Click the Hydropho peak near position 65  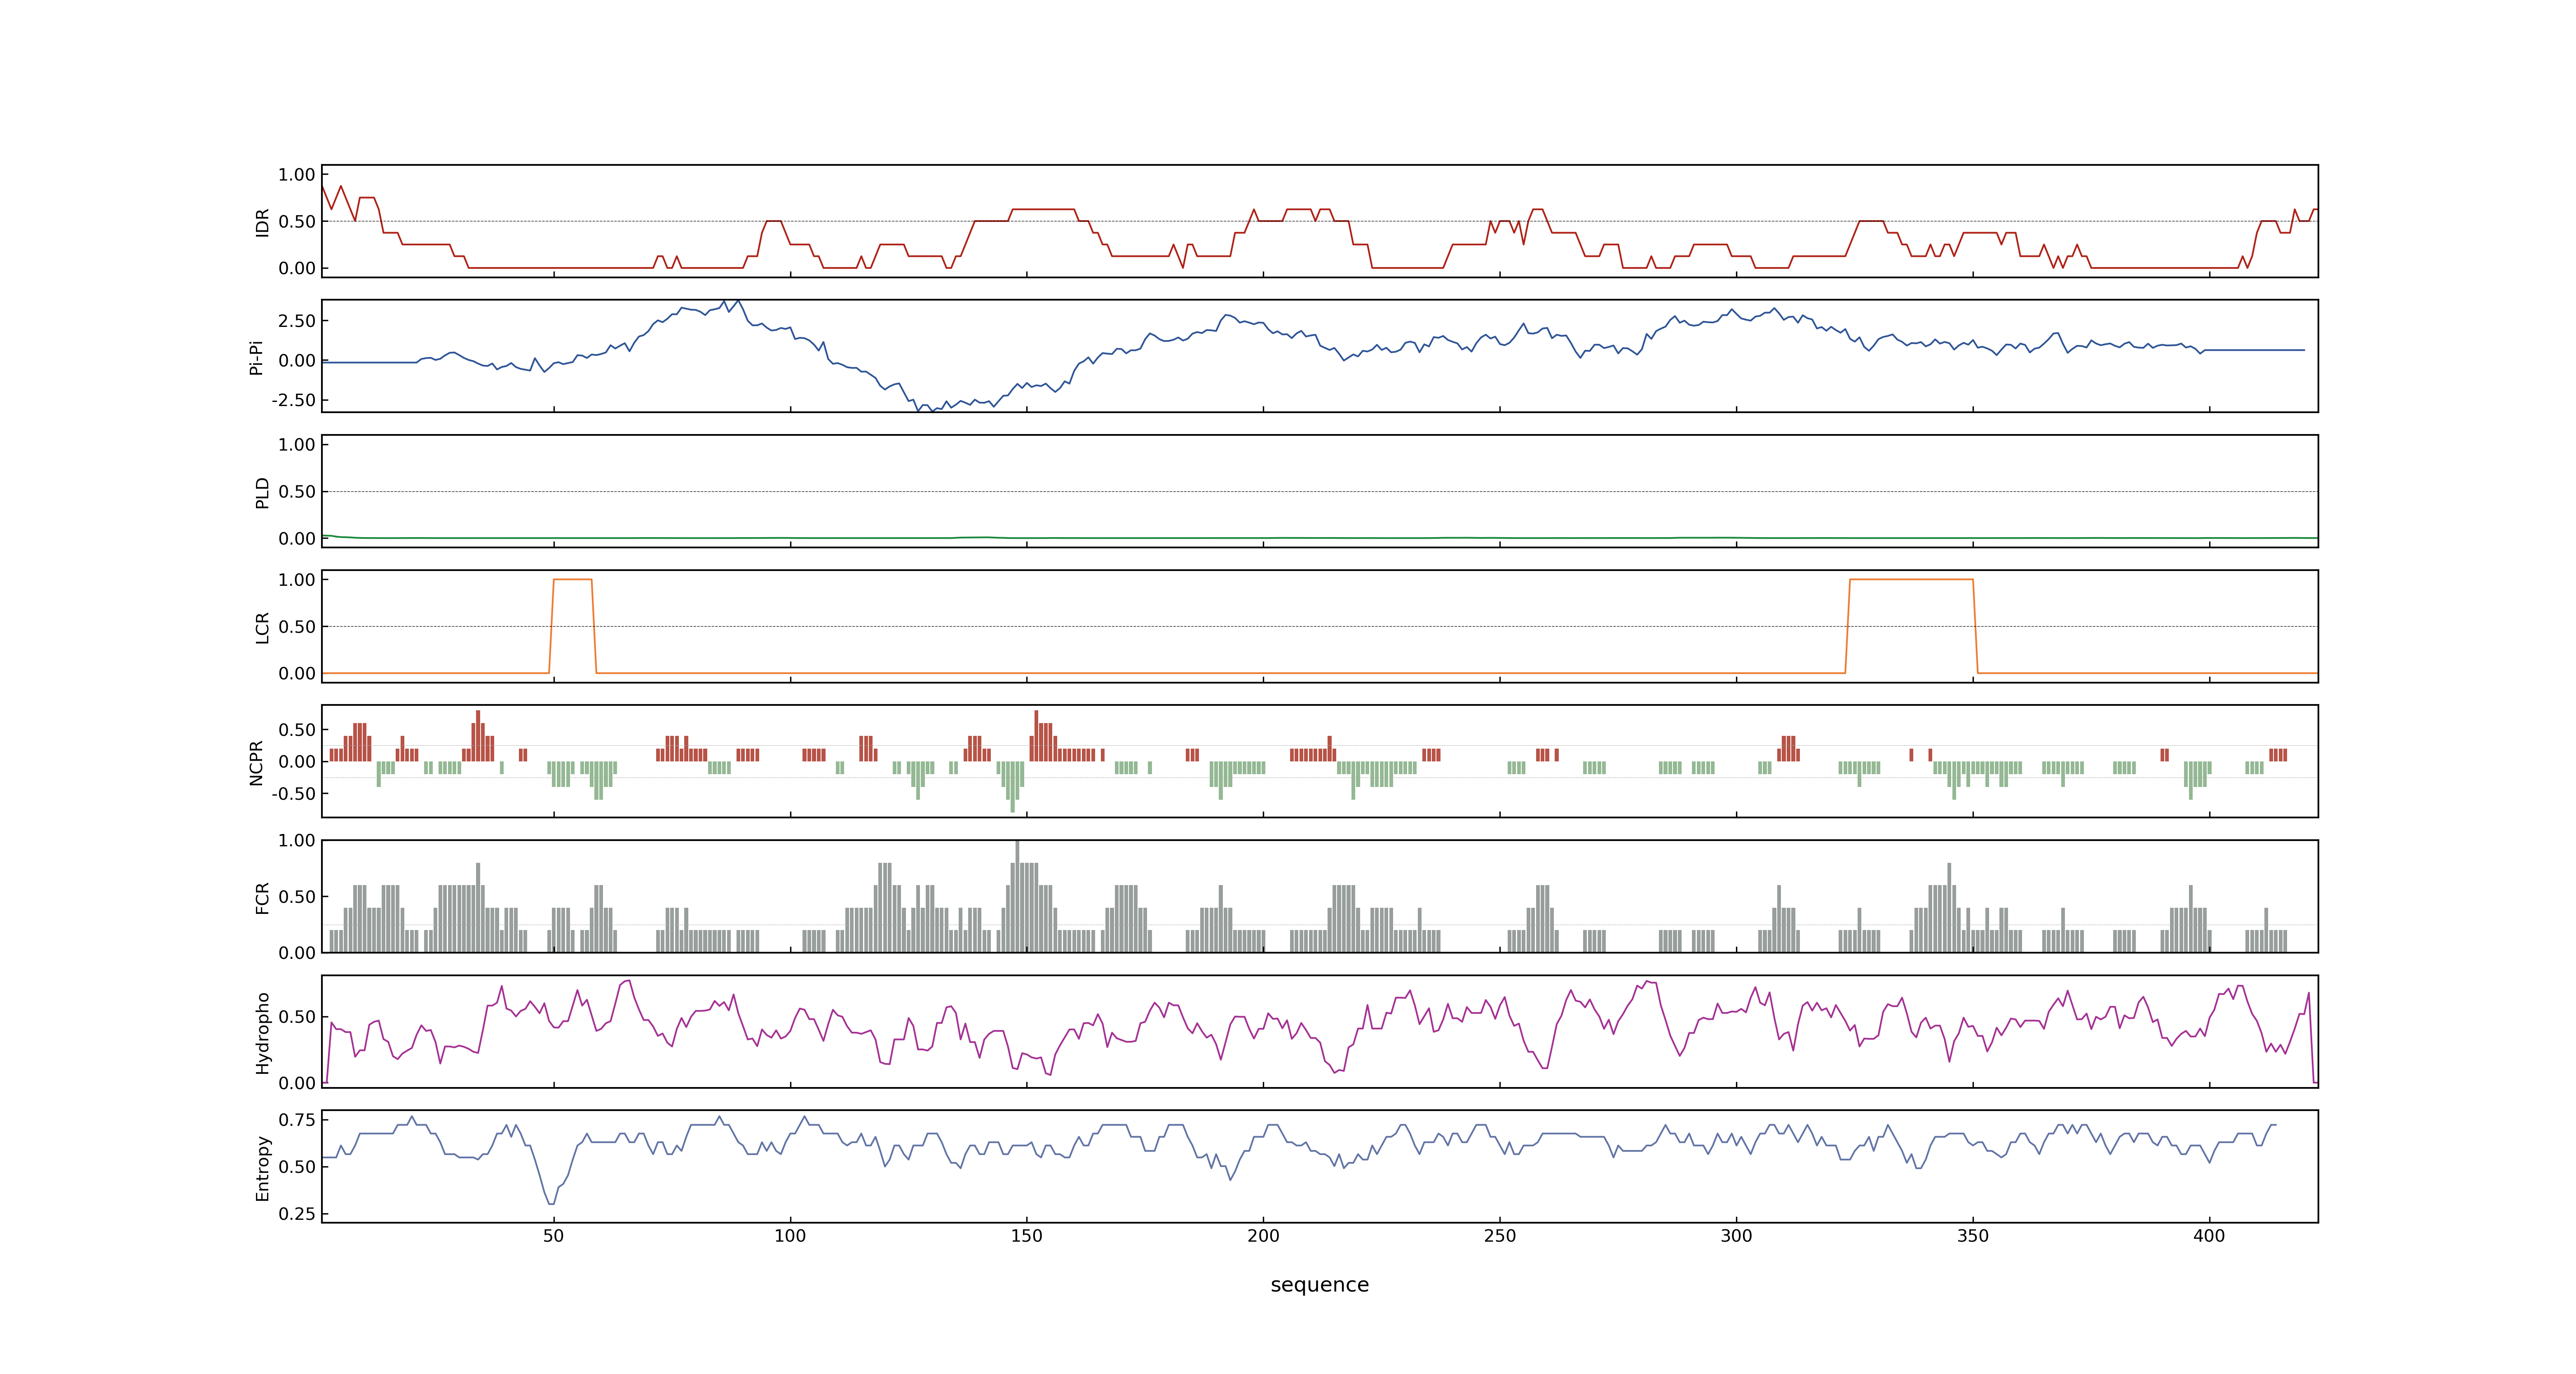(627, 981)
